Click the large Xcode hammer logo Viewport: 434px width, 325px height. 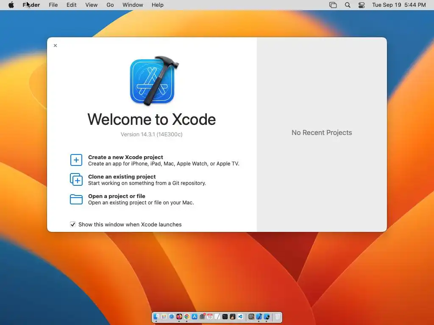154,81
